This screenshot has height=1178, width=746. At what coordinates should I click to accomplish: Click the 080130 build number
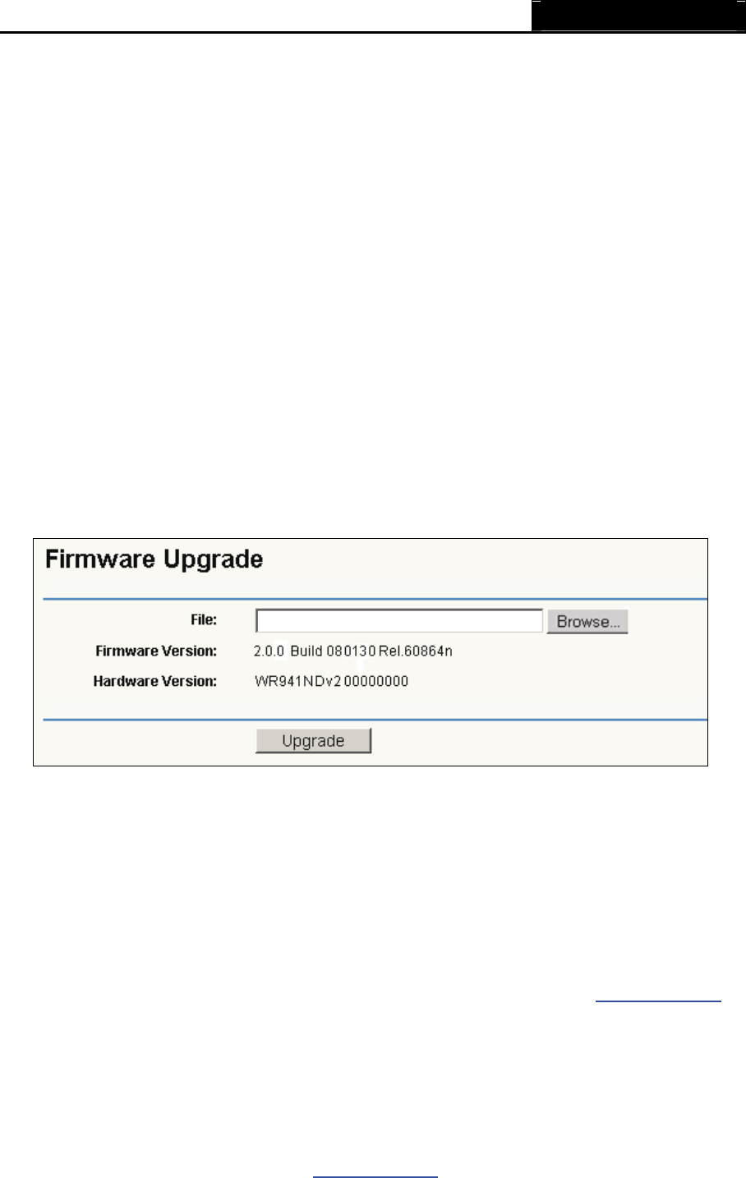click(351, 651)
